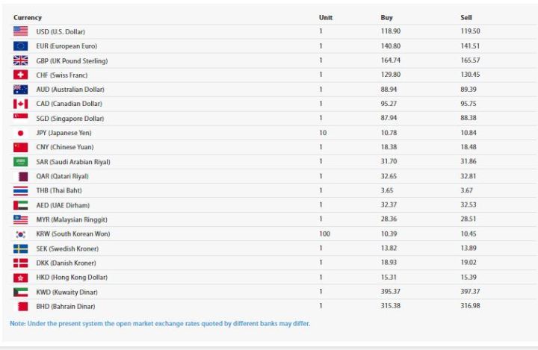This screenshot has width=538, height=350.
Task: Select the Japanese Yen flag icon
Action: point(21,133)
